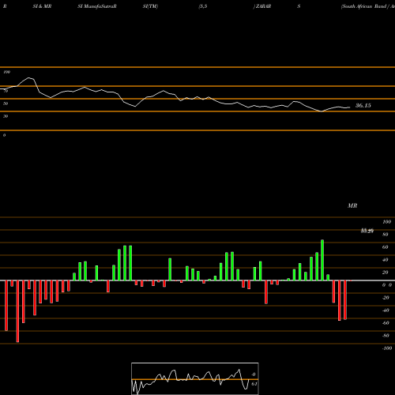The height and width of the screenshot is (395, 395).
Task: Open the mini overview chart thumbnail
Action: tap(195, 378)
